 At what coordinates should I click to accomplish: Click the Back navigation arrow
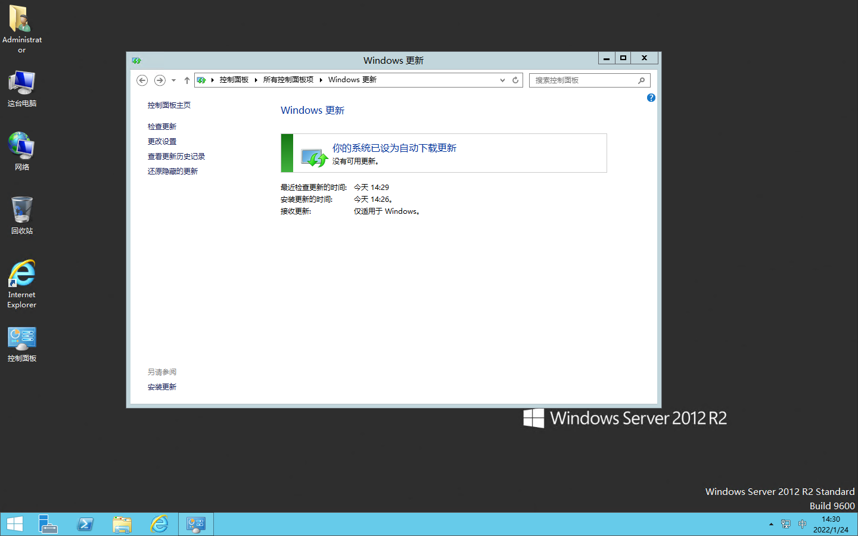pos(142,80)
